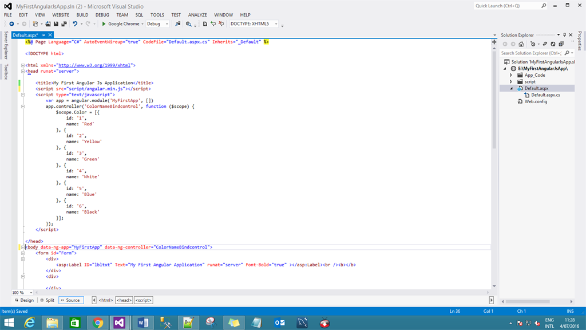Open the DOCTYPE: XHTML5 dropdown
The image size is (586, 330).
(x=276, y=24)
